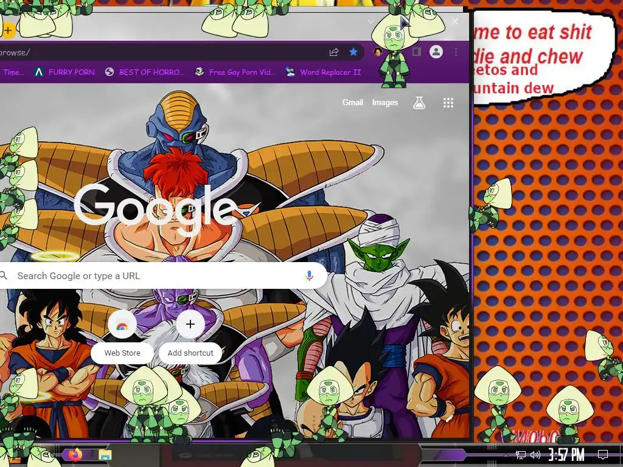Viewport: 623px width, 467px height.
Task: Click the 3:57 PM taskbar clock
Action: 566,455
